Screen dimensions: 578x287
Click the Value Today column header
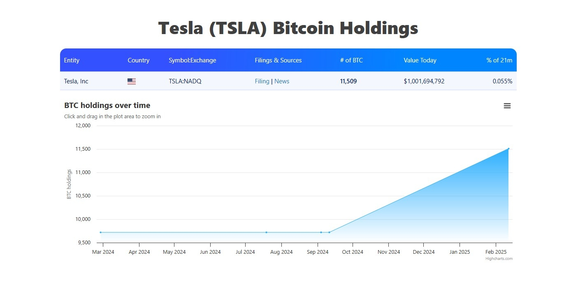click(x=420, y=60)
